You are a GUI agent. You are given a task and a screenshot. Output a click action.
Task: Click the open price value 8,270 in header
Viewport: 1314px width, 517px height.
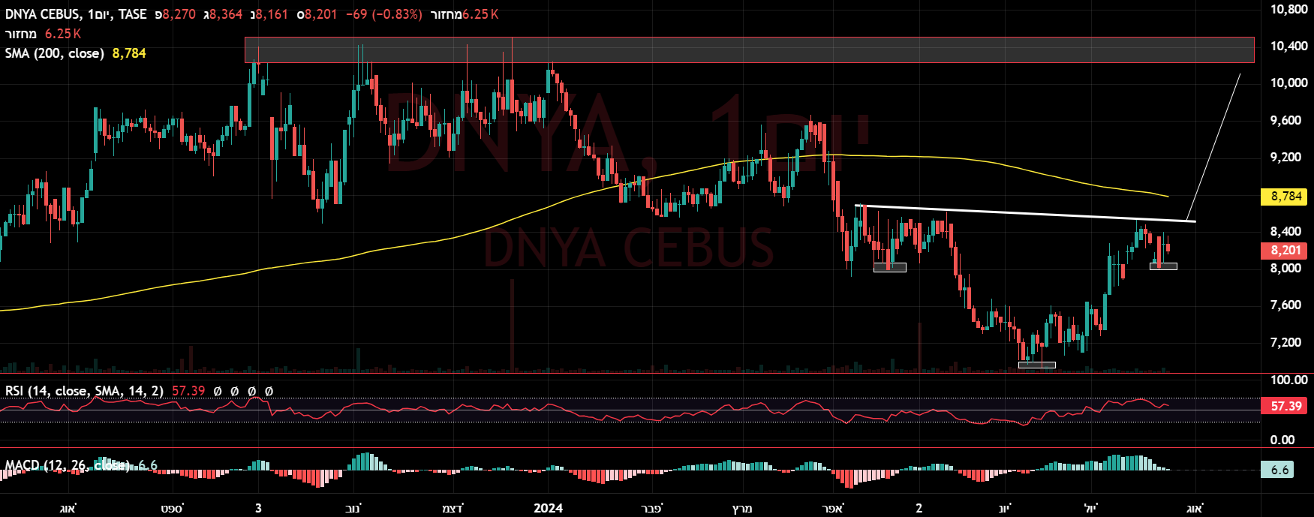[x=179, y=14]
